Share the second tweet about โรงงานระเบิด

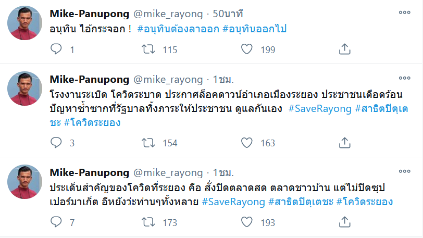click(344, 143)
